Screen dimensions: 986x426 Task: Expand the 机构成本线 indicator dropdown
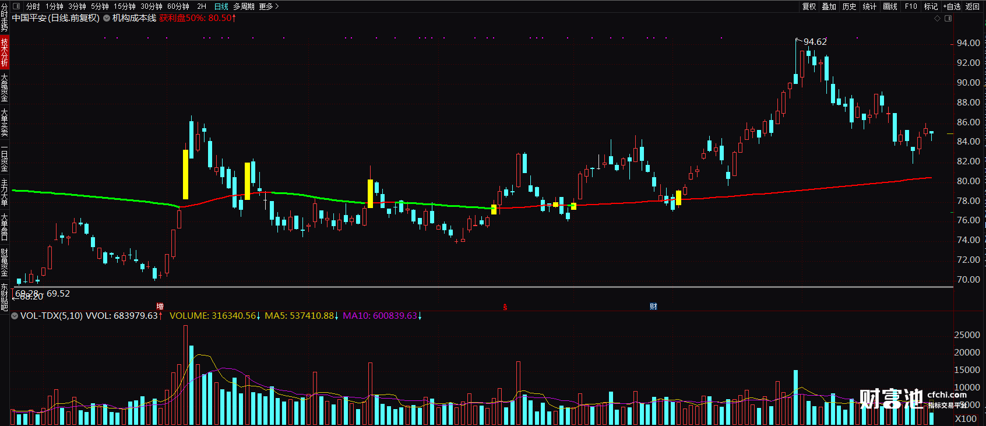107,18
